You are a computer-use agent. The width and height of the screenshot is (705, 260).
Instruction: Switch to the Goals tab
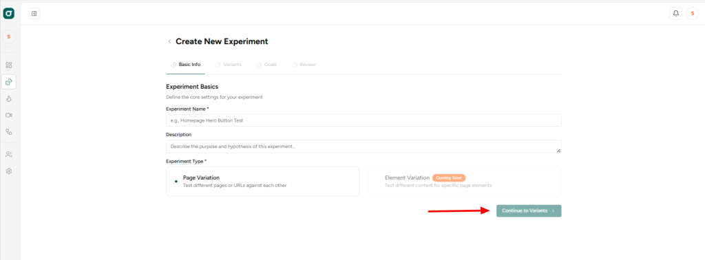(266, 65)
